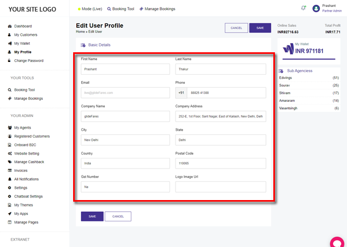347x247 pixels.
Task: Focus the Postal Code field
Action: click(x=220, y=163)
